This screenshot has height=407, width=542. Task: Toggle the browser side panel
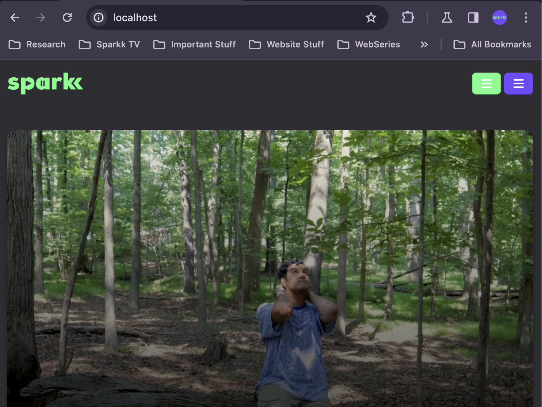click(x=473, y=18)
